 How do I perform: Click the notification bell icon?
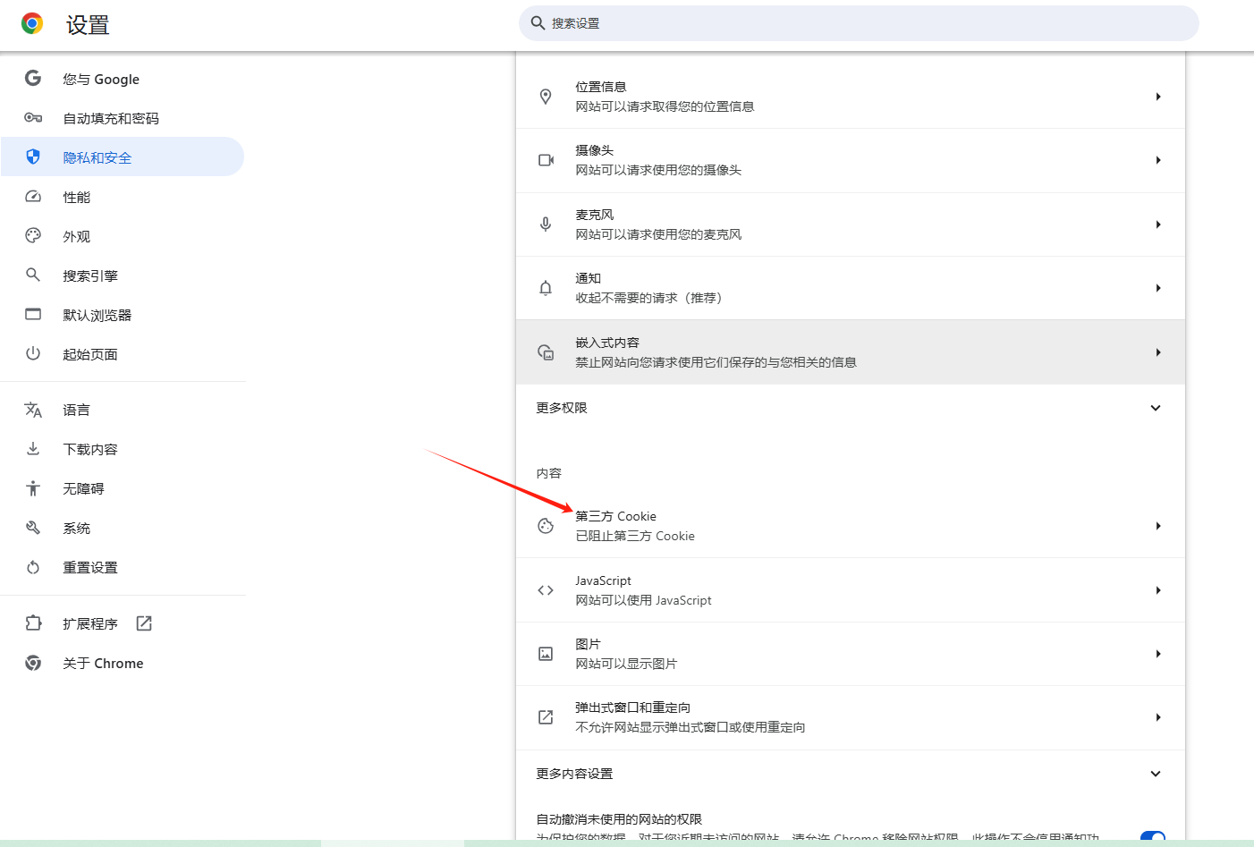pos(546,288)
